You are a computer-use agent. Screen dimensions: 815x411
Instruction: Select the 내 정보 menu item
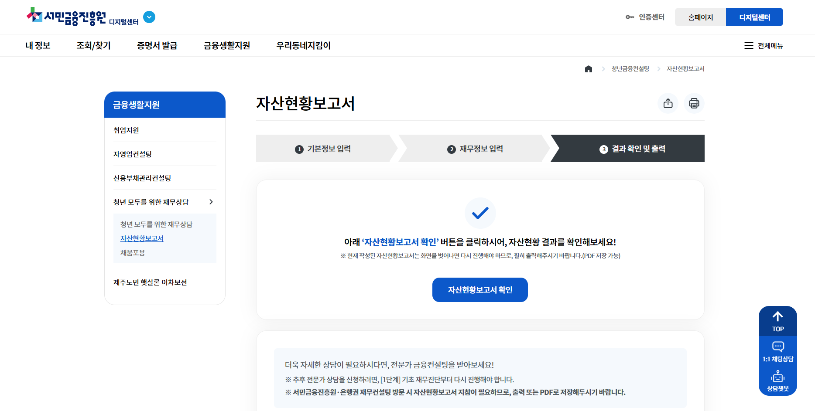point(38,45)
